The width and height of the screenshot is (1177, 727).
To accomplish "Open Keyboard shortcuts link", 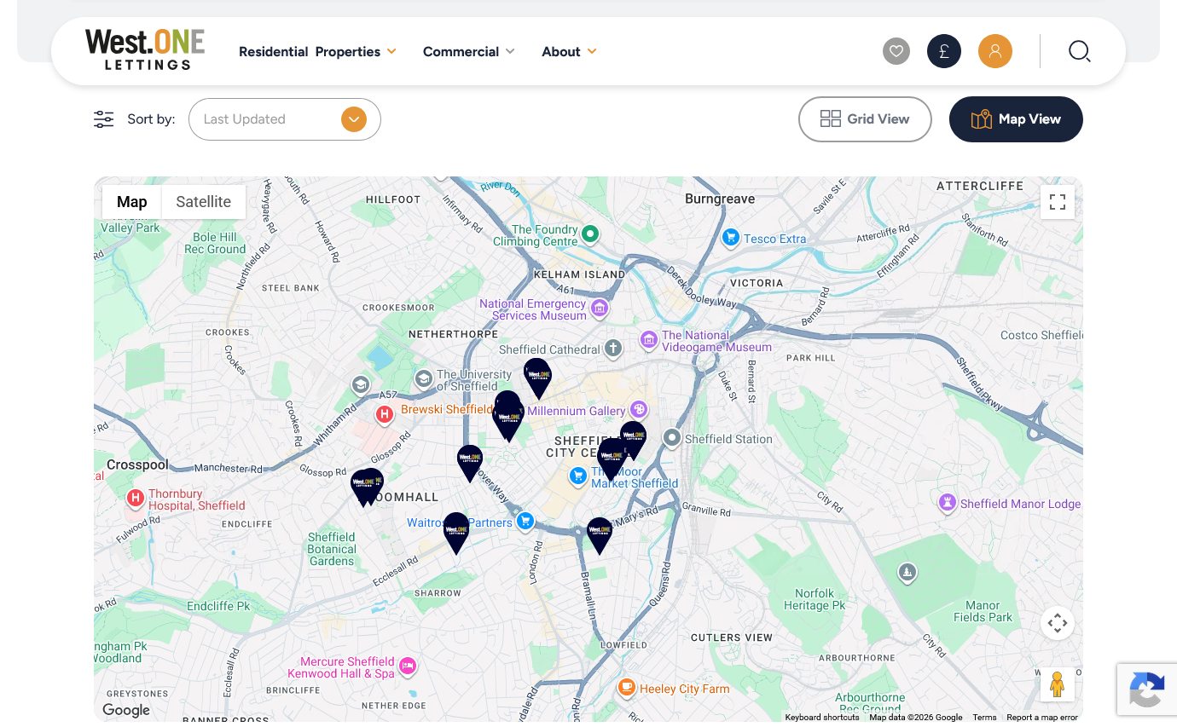I will click(x=822, y=718).
